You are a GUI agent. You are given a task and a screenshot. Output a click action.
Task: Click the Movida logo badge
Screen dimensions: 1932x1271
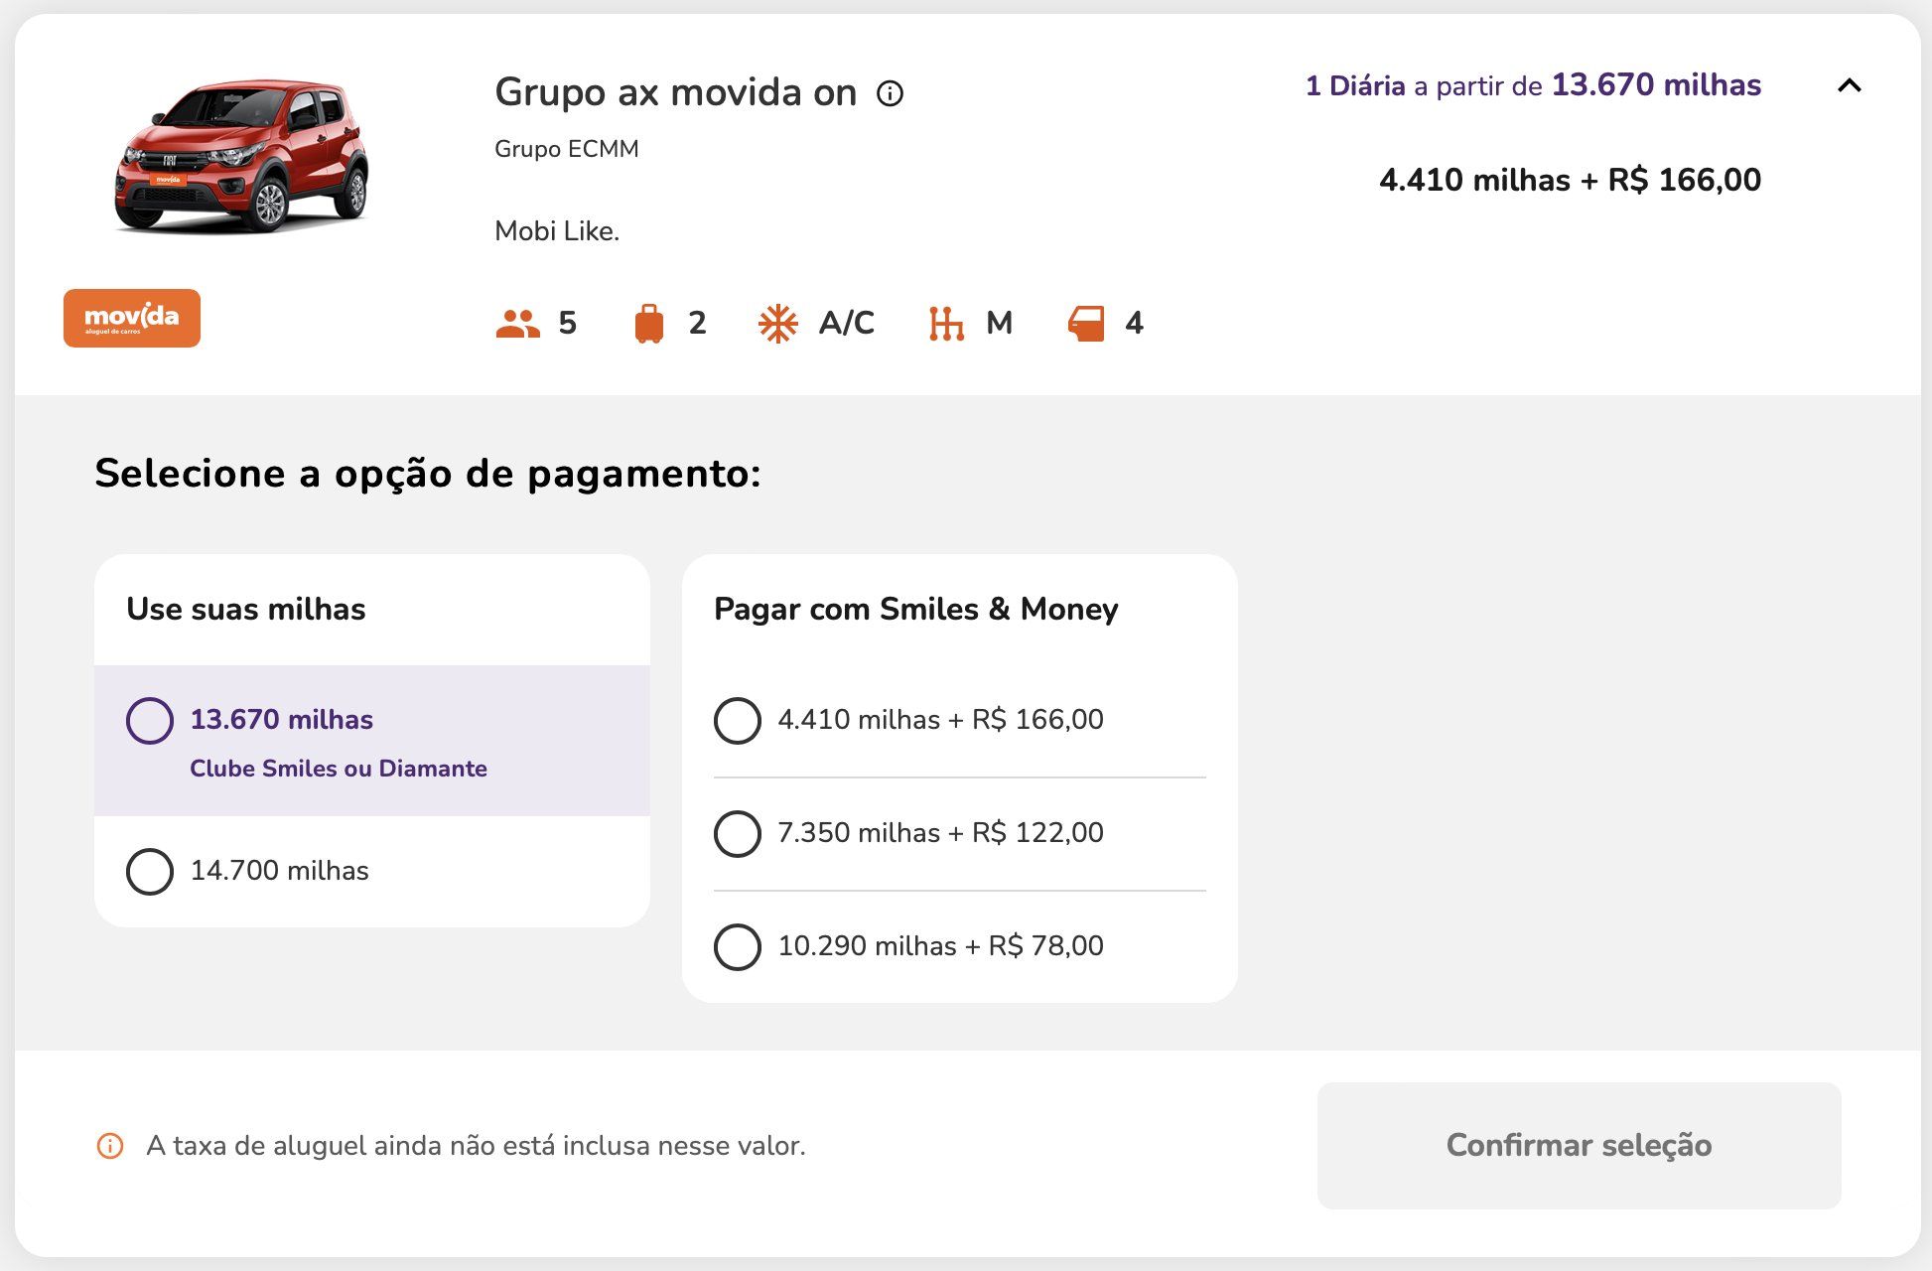(x=132, y=318)
